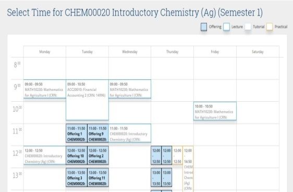
Task: Select Offering 10 at 12:00 Tuesday
Action: (77, 155)
